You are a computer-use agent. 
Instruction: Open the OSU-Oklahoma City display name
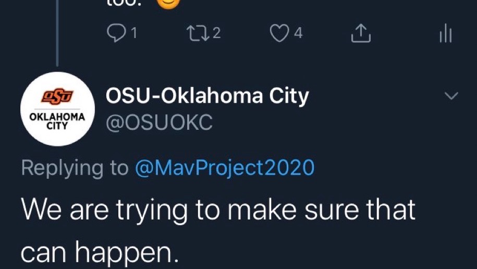[207, 96]
